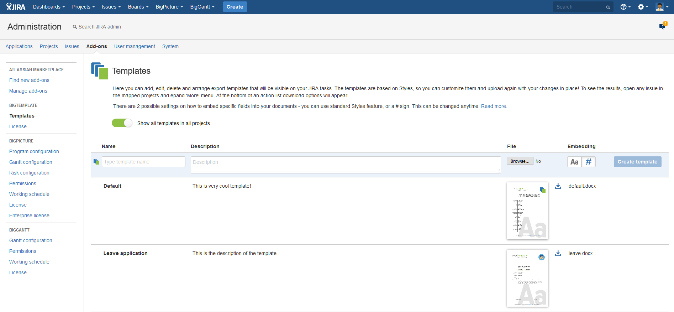Click the Create template button
The image size is (674, 312).
(x=637, y=162)
